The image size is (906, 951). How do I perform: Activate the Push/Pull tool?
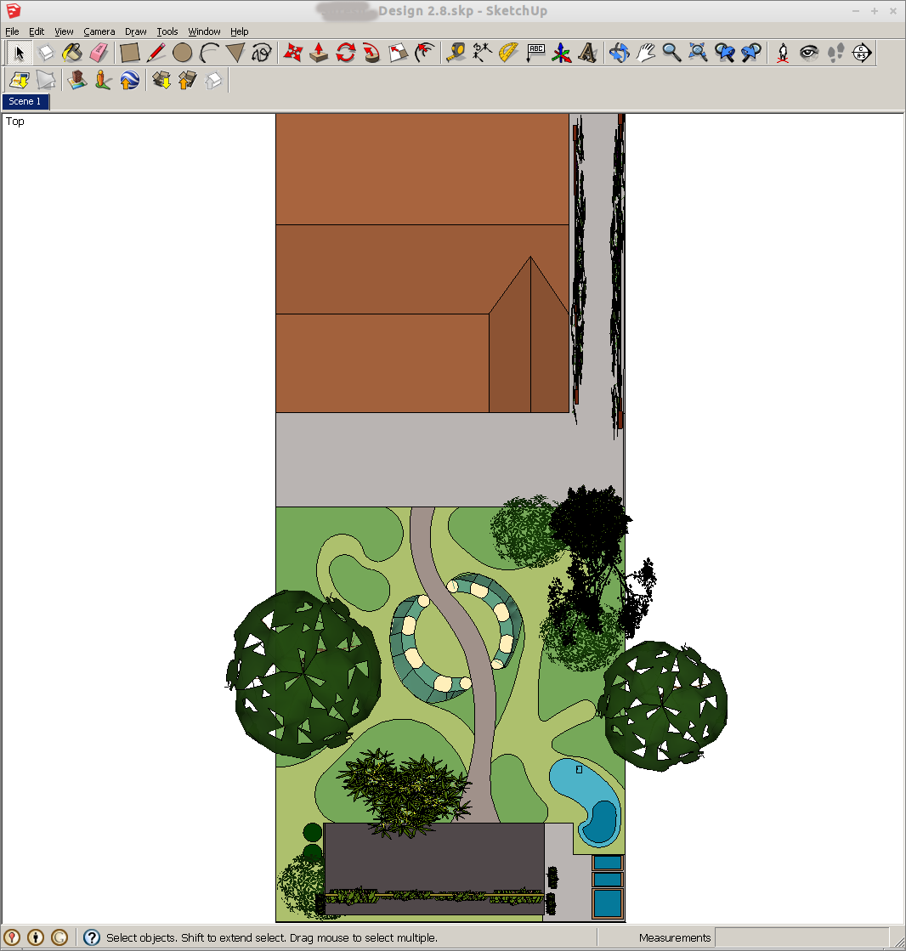[x=319, y=53]
